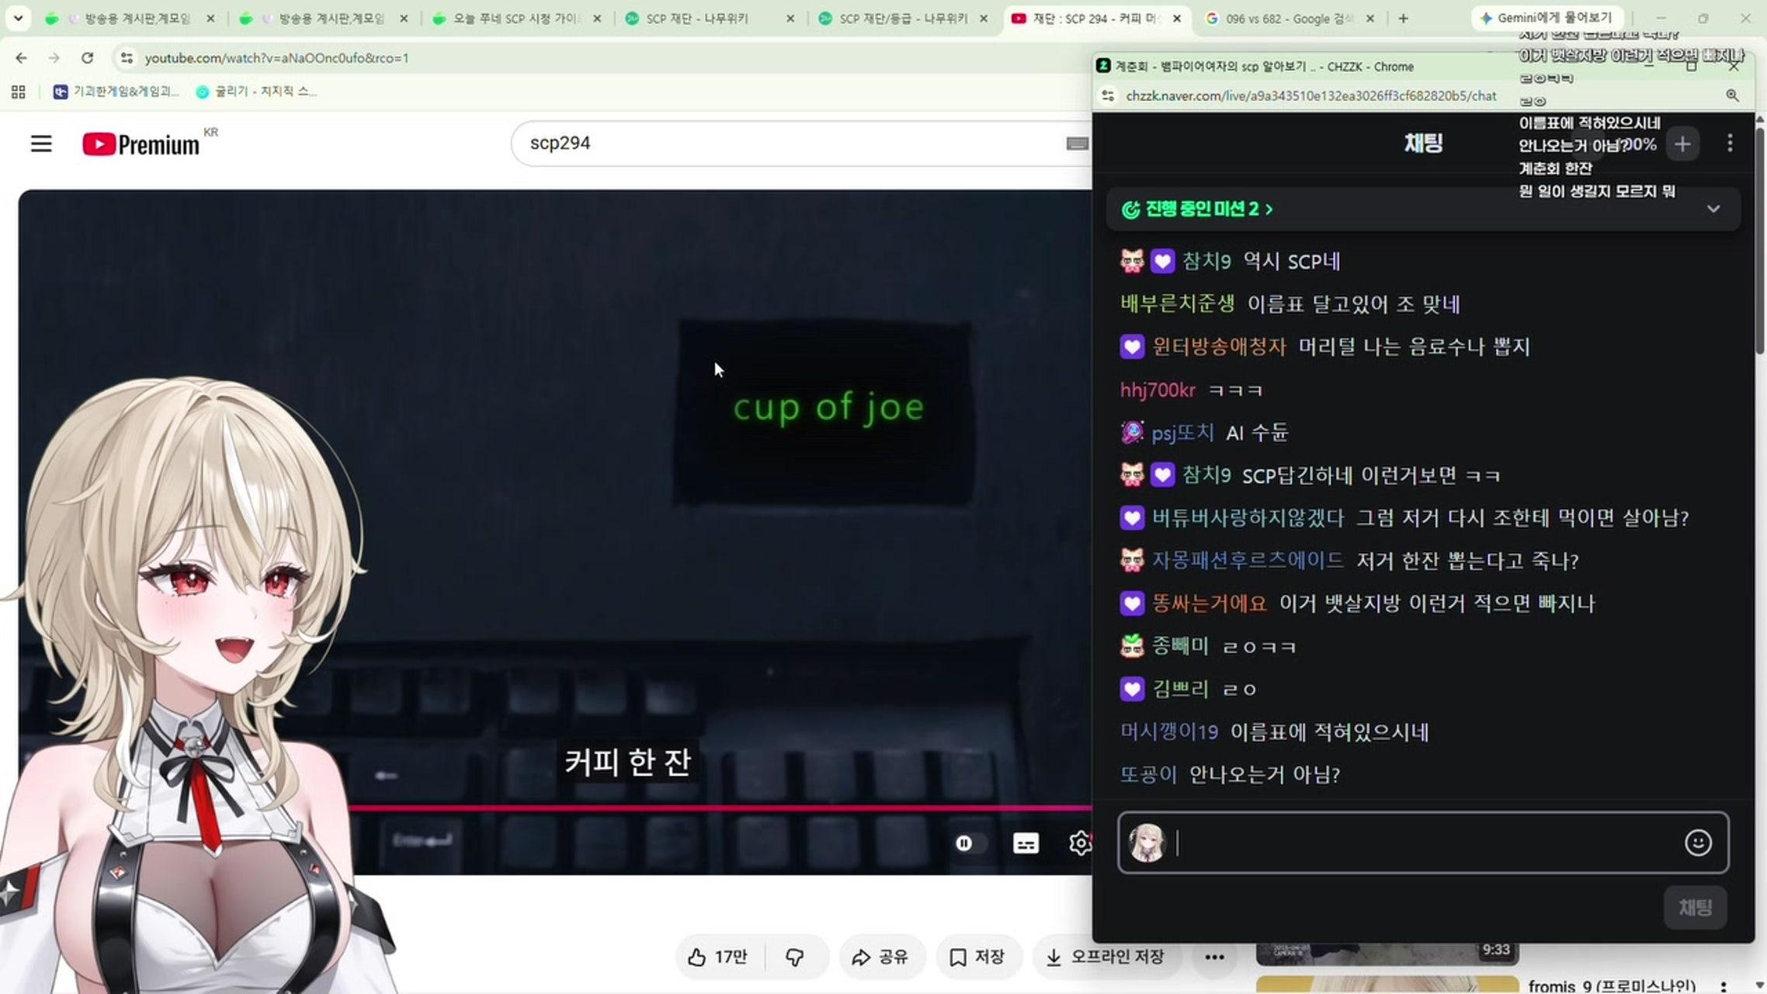Click the options dots beside fromis_9 video
Screen dimensions: 1767x994
[1724, 986]
